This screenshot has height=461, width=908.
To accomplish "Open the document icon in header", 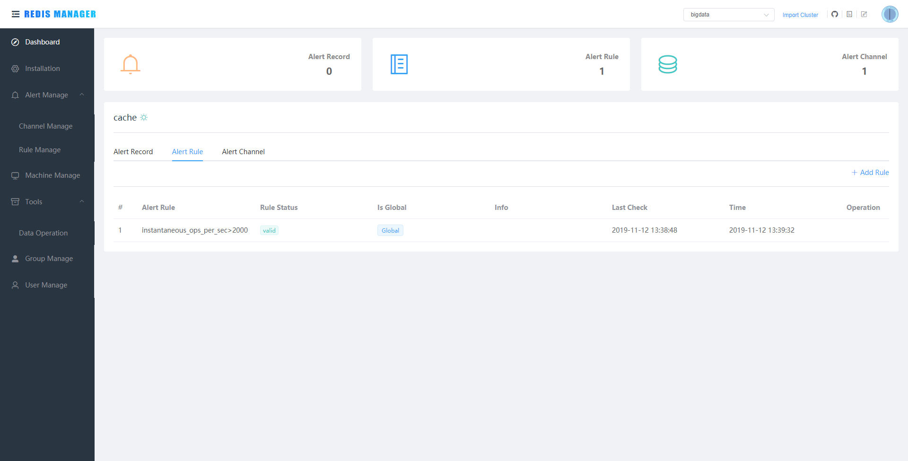I will (x=849, y=14).
